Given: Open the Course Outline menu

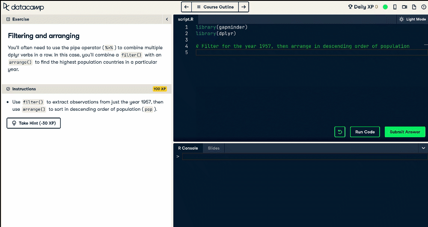Looking at the screenshot, I should [x=215, y=7].
